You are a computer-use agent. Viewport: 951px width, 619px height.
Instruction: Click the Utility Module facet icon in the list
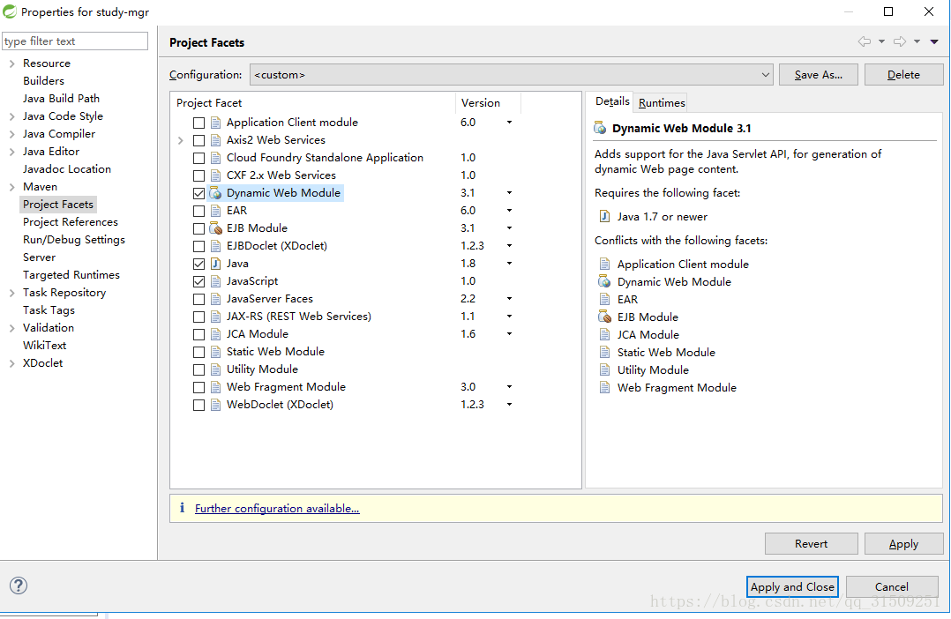[215, 369]
